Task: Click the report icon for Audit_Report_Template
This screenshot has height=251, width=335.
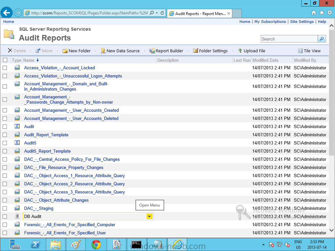Action: pyautogui.click(x=17, y=134)
